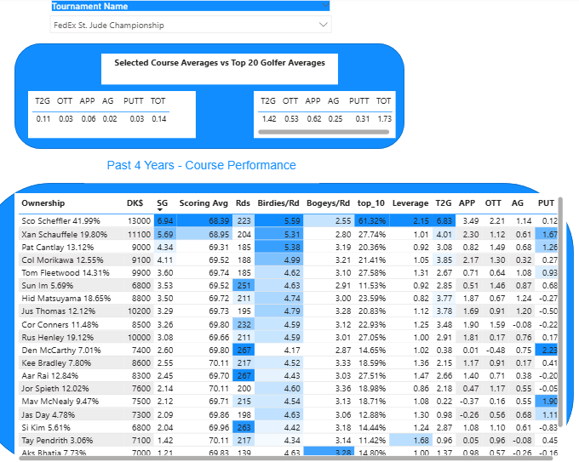Viewport: 579px width, 462px height.
Task: Click Sun Im's Rds value 251
Action: point(244,286)
